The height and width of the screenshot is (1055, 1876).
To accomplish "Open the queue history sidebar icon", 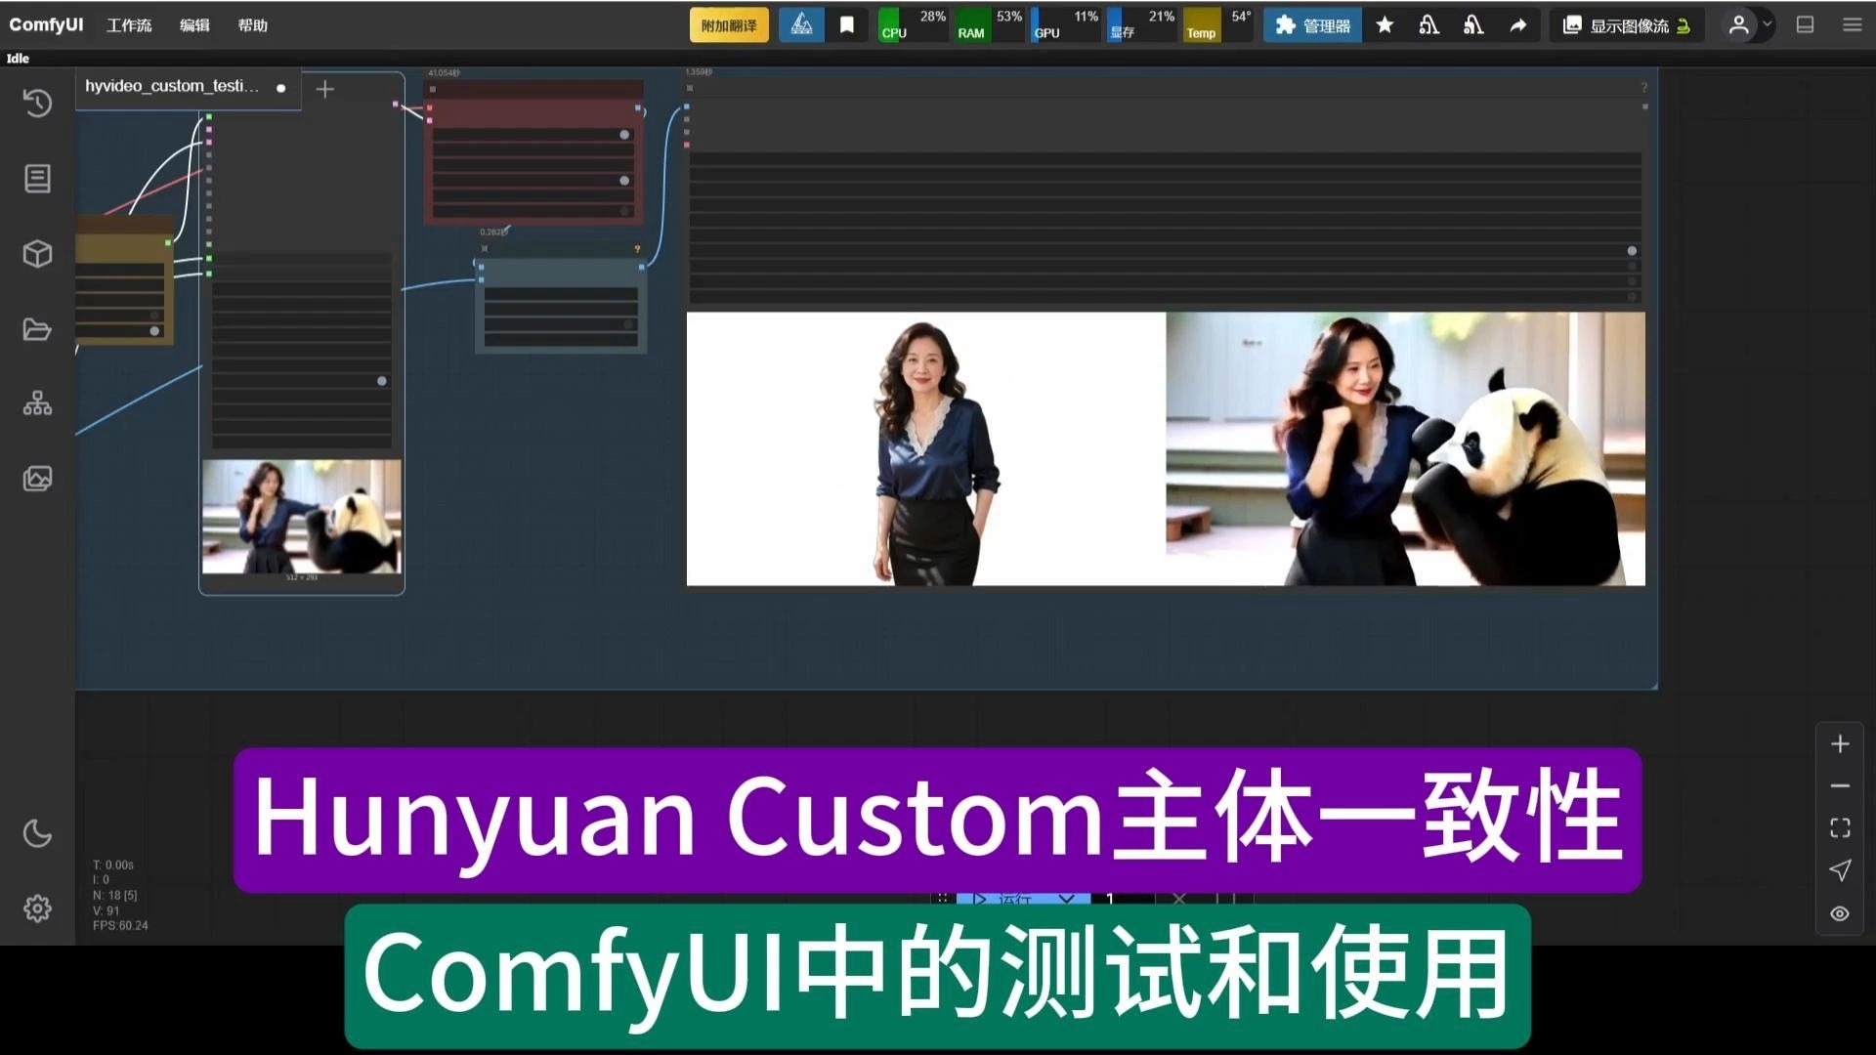I will pyautogui.click(x=37, y=104).
